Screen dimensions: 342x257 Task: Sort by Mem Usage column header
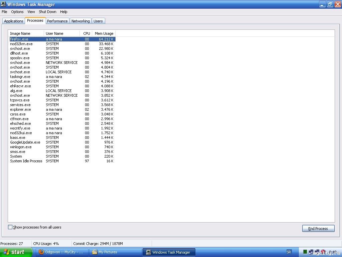(104, 33)
